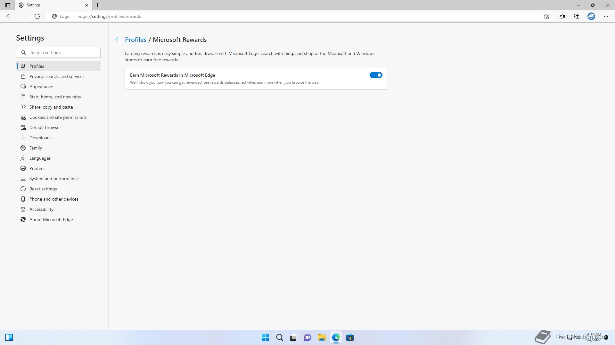Screen dimensions: 615x345
Task: Click the search magnifier icon in settings search
Action: click(23, 52)
